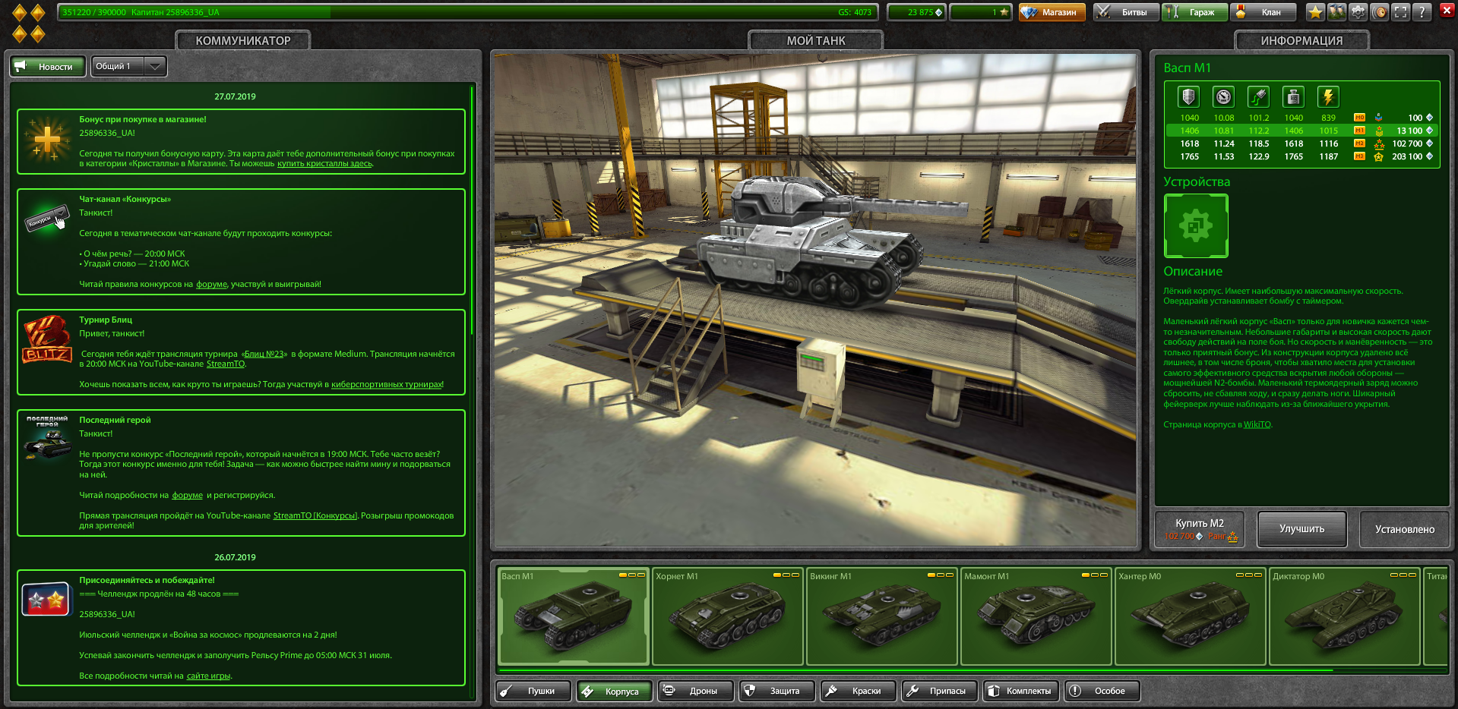Screen dimensions: 1458x709
Task: Open the Пушки turrets category tab
Action: 533,691
